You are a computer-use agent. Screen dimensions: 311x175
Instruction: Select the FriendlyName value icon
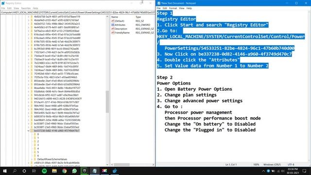(113, 33)
